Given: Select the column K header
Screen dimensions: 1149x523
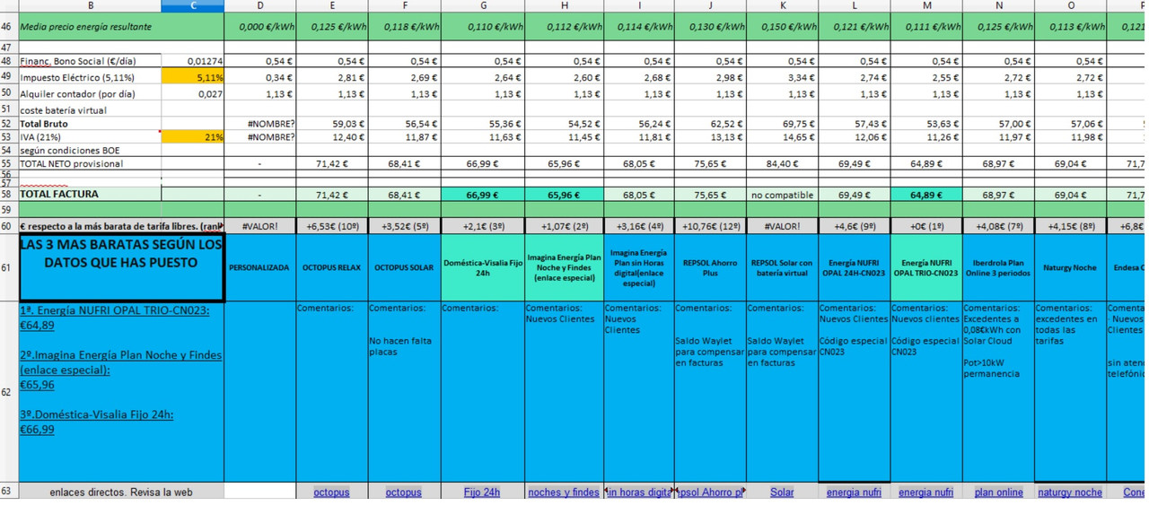Looking at the screenshot, I should coord(782,6).
